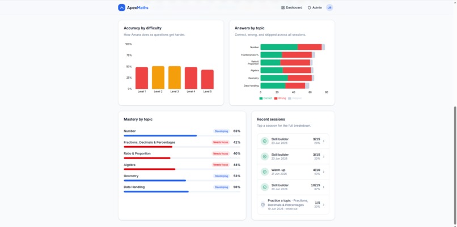Expand the 20 Jun 2026 Skill builder chevron
Viewport: 457px width, 227px height.
click(x=324, y=187)
